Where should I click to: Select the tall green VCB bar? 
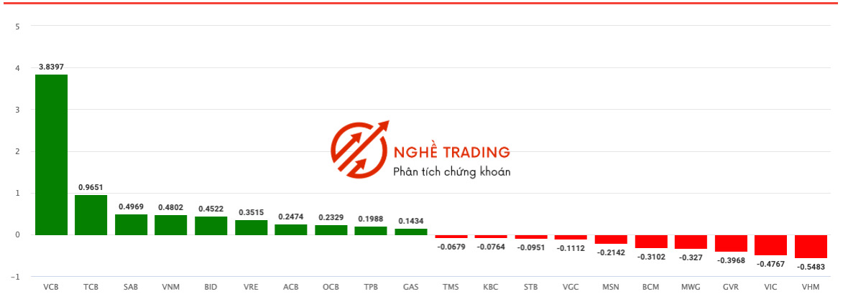(52, 155)
